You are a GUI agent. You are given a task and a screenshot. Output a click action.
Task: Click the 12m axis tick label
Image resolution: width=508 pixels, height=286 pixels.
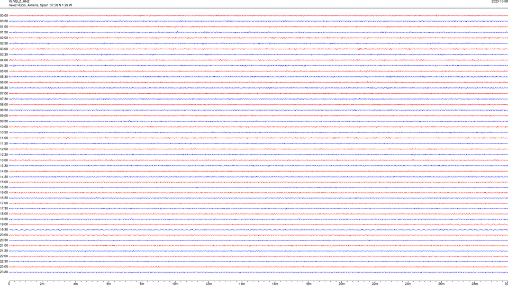(208, 284)
